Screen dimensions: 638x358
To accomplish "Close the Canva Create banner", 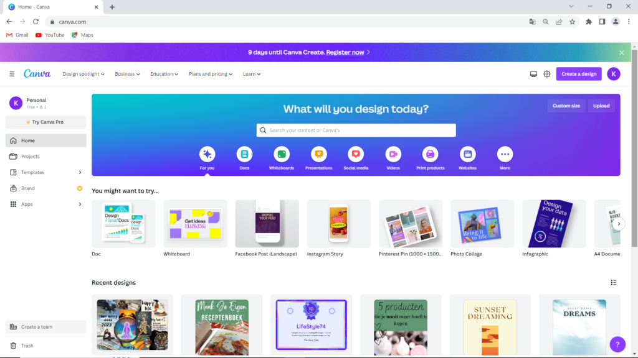I will click(x=621, y=53).
